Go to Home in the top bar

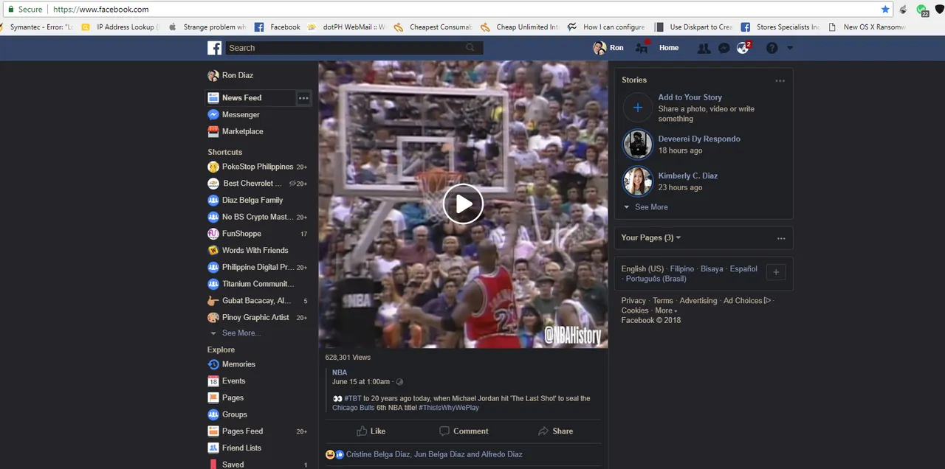669,48
